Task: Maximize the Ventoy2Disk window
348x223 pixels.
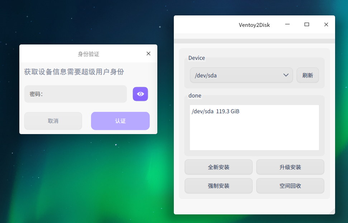Action: [307, 24]
